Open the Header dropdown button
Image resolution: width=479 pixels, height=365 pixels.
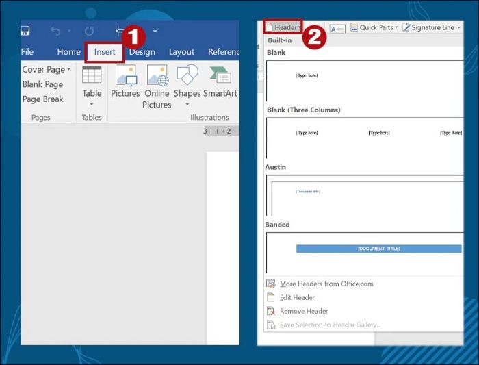pyautogui.click(x=283, y=27)
